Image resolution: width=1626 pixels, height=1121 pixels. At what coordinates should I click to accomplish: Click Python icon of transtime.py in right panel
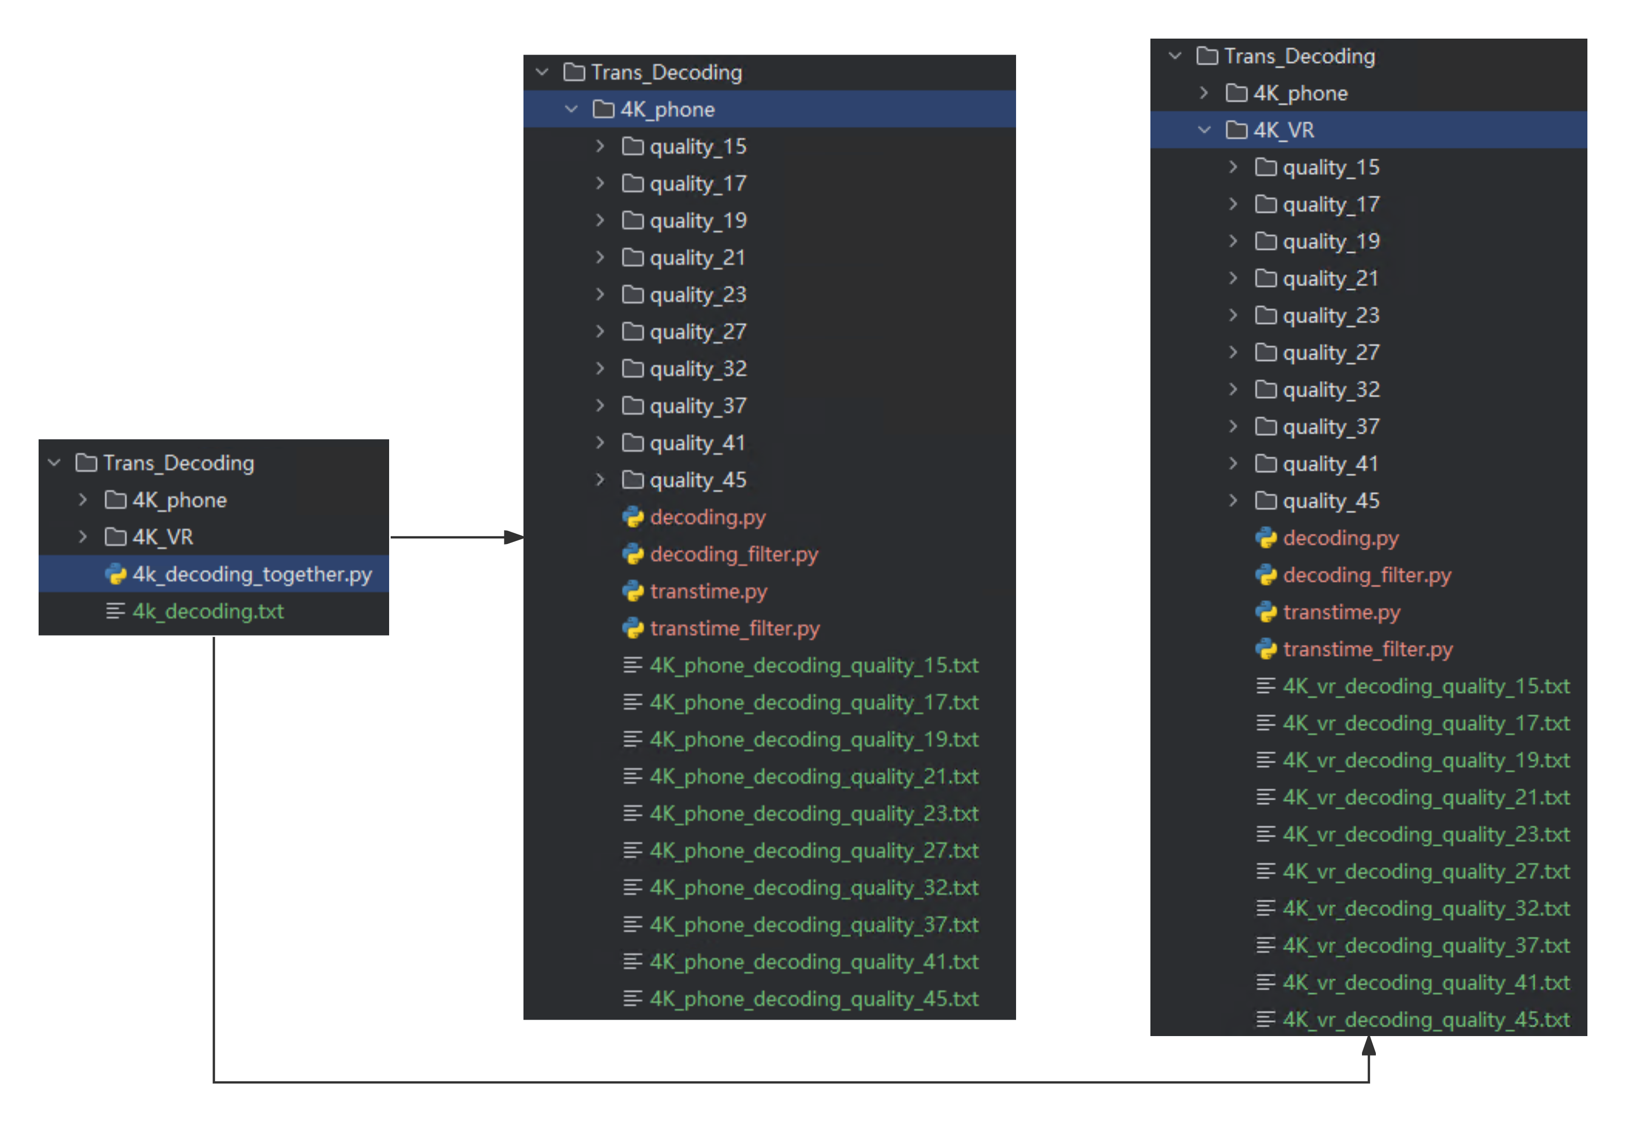pyautogui.click(x=1266, y=612)
